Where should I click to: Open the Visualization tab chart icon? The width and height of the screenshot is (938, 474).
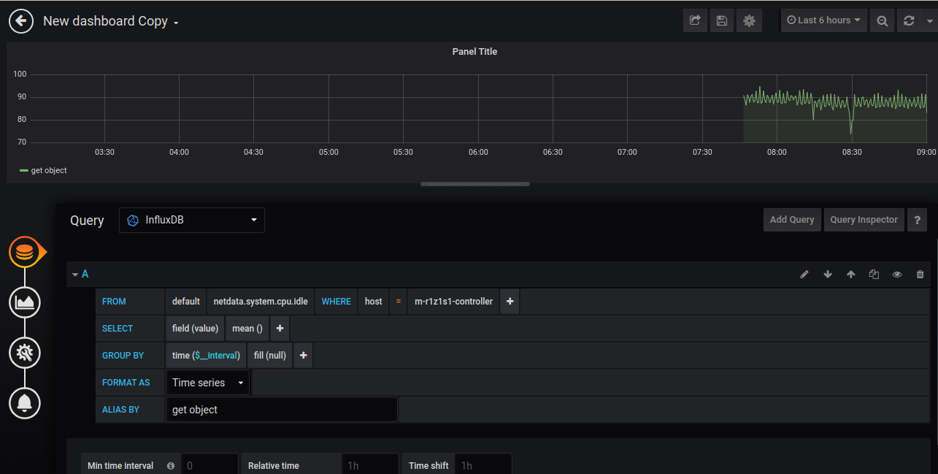[x=24, y=302]
